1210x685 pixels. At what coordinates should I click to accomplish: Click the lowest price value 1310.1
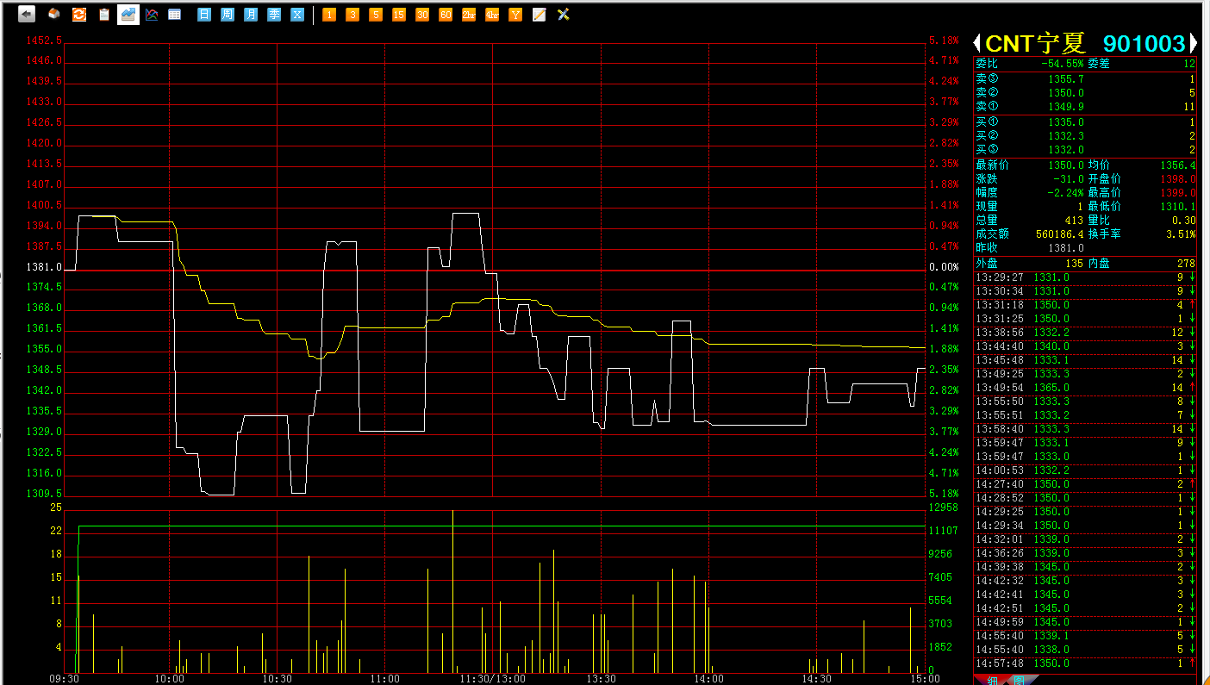1178,206
